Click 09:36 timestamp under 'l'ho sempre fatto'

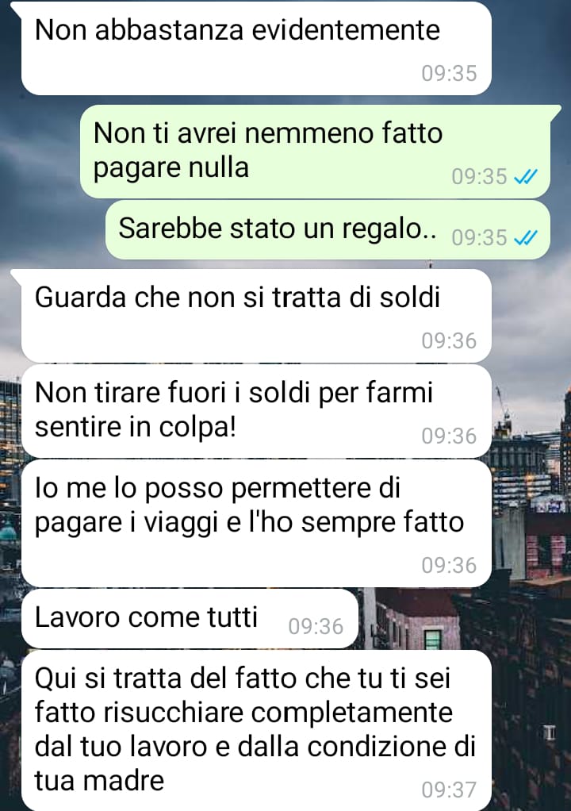pos(449,565)
